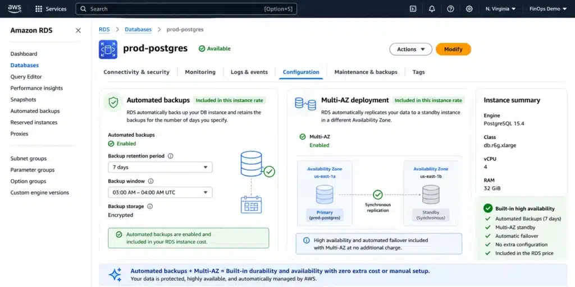Viewport: 575px width, 287px height.
Task: Click info icon beside Backup storage
Action: (x=149, y=206)
